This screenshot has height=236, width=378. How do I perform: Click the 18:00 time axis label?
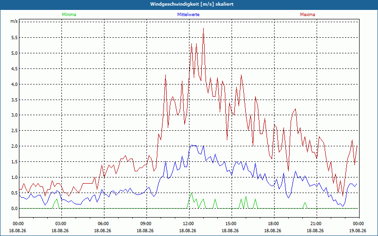(x=275, y=224)
